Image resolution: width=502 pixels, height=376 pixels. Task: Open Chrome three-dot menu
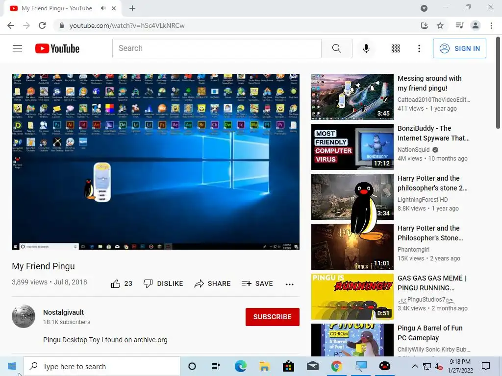[x=491, y=25]
